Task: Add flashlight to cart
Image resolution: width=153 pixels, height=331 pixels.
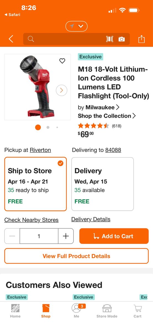Action: [114, 236]
